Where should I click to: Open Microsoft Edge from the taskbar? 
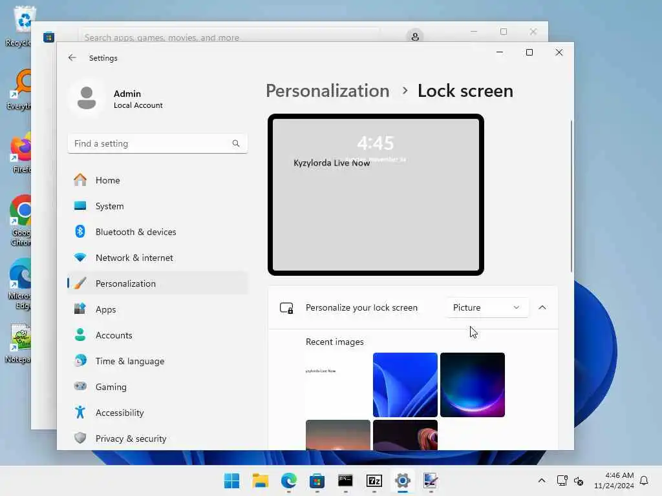coord(289,480)
